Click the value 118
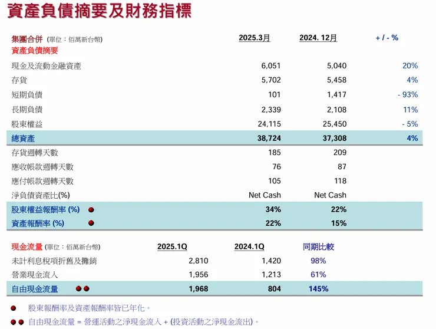Image resolution: width=436 pixels, height=329 pixels. pos(340,181)
